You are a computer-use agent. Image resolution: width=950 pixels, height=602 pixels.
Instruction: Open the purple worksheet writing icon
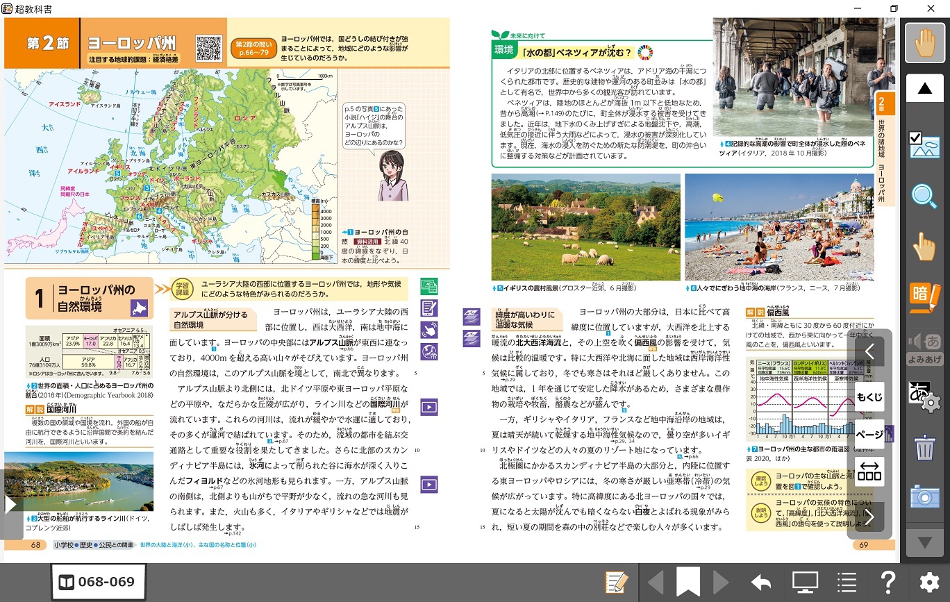pyautogui.click(x=429, y=308)
